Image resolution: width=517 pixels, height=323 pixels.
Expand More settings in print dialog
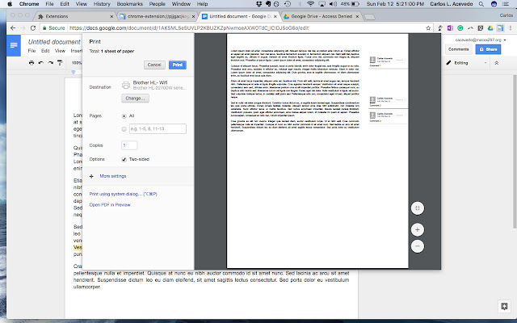(113, 176)
